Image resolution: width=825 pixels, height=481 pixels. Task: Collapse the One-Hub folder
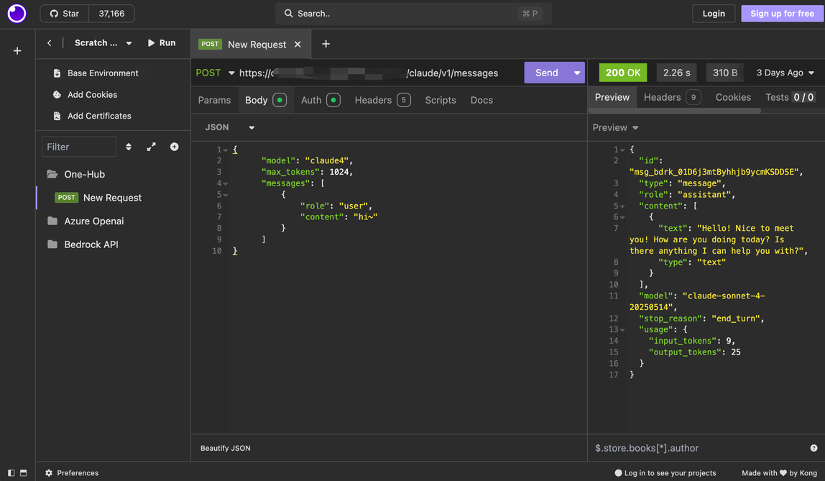[x=52, y=174]
